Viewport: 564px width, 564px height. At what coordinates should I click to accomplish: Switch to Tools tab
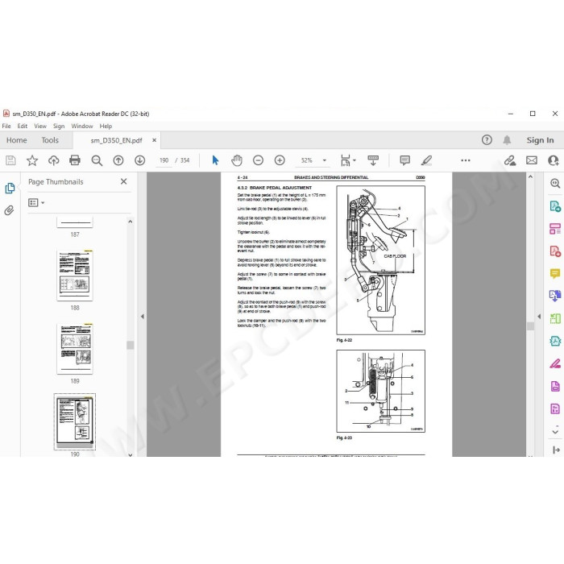(50, 140)
